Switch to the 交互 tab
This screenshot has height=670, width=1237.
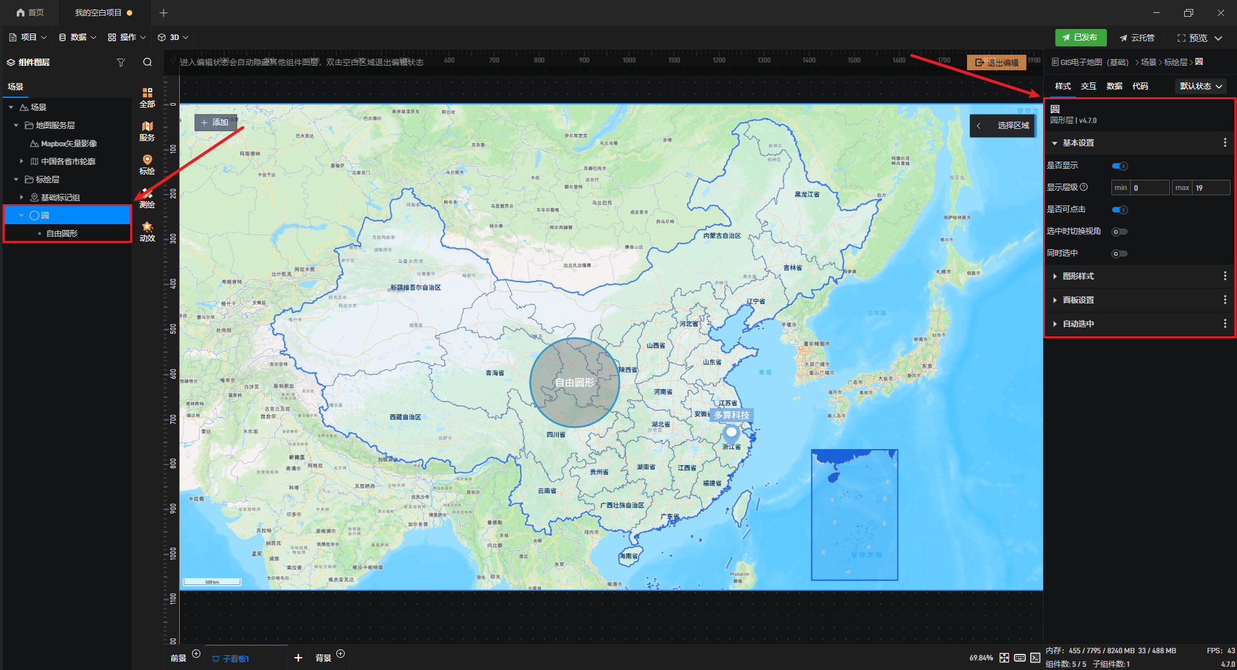pos(1088,86)
